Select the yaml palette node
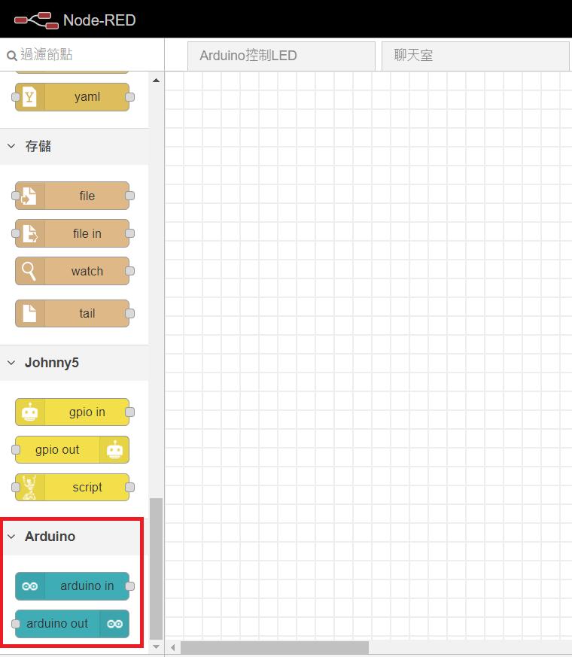The width and height of the screenshot is (572, 657). (72, 97)
